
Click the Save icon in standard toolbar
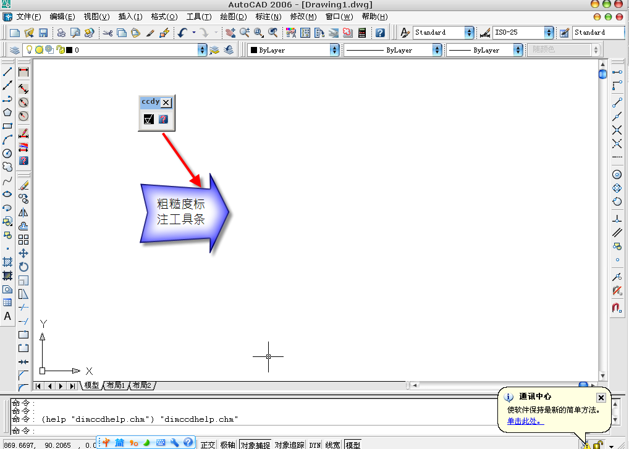[43, 33]
